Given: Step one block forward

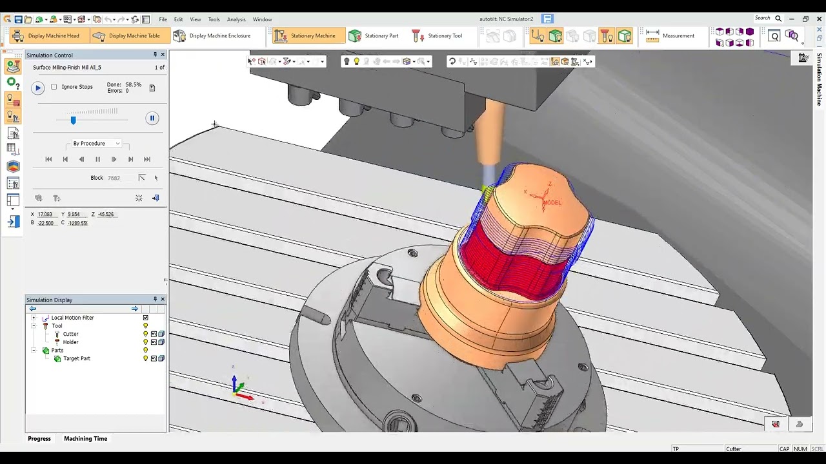Looking at the screenshot, I should 114,159.
